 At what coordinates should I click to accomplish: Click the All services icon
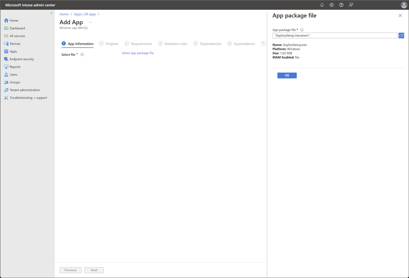(x=6, y=36)
